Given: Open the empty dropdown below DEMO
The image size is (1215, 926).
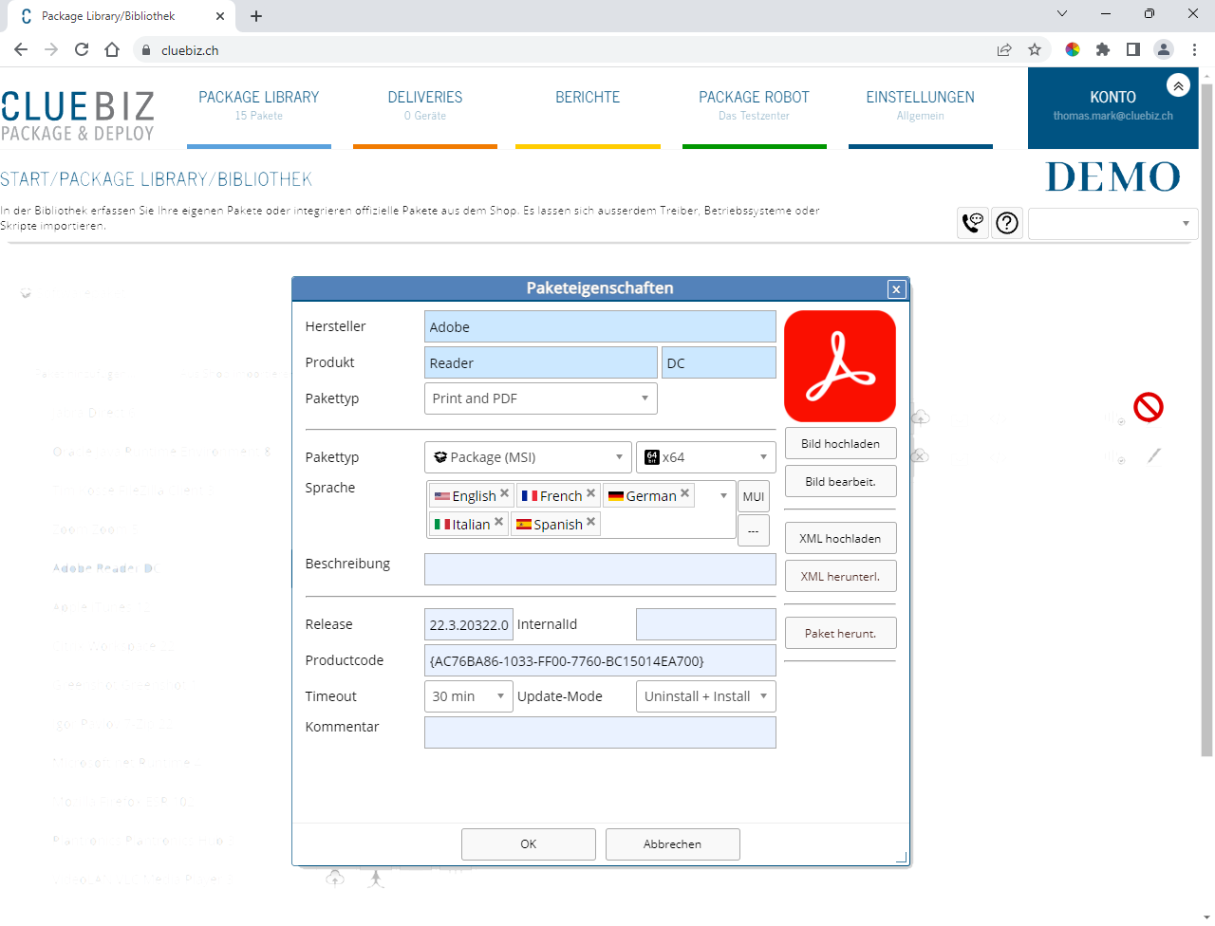Looking at the screenshot, I should pyautogui.click(x=1112, y=224).
